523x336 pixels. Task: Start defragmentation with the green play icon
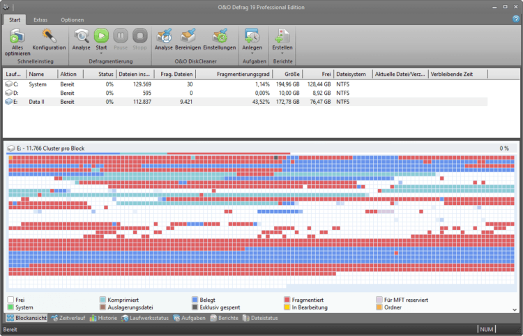pyautogui.click(x=101, y=36)
